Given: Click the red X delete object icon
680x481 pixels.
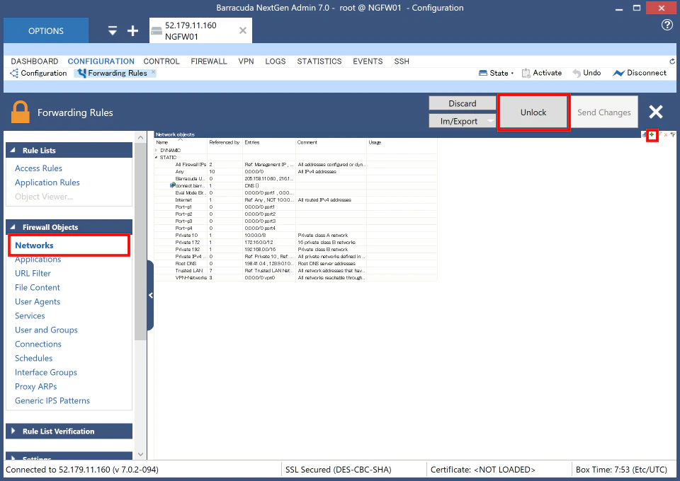Looking at the screenshot, I should (x=666, y=134).
